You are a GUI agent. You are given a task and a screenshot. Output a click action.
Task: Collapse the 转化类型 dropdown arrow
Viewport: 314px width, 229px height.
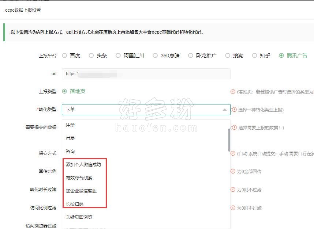(x=225, y=110)
